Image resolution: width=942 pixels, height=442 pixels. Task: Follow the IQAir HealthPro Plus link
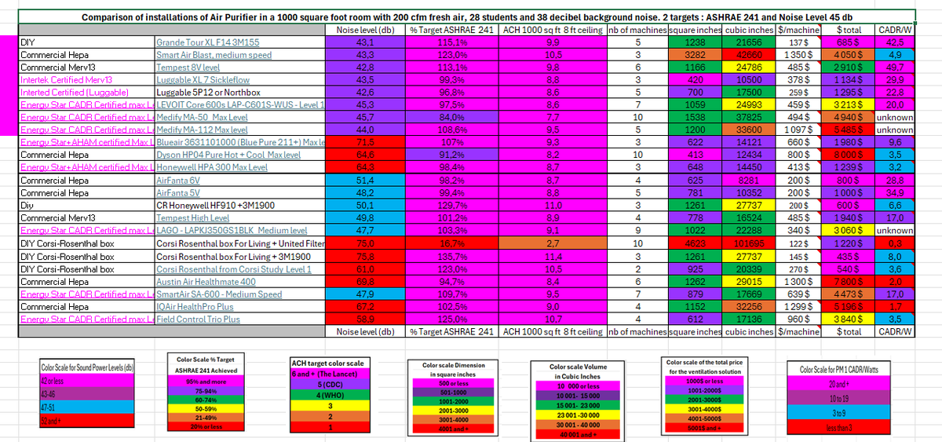point(195,306)
